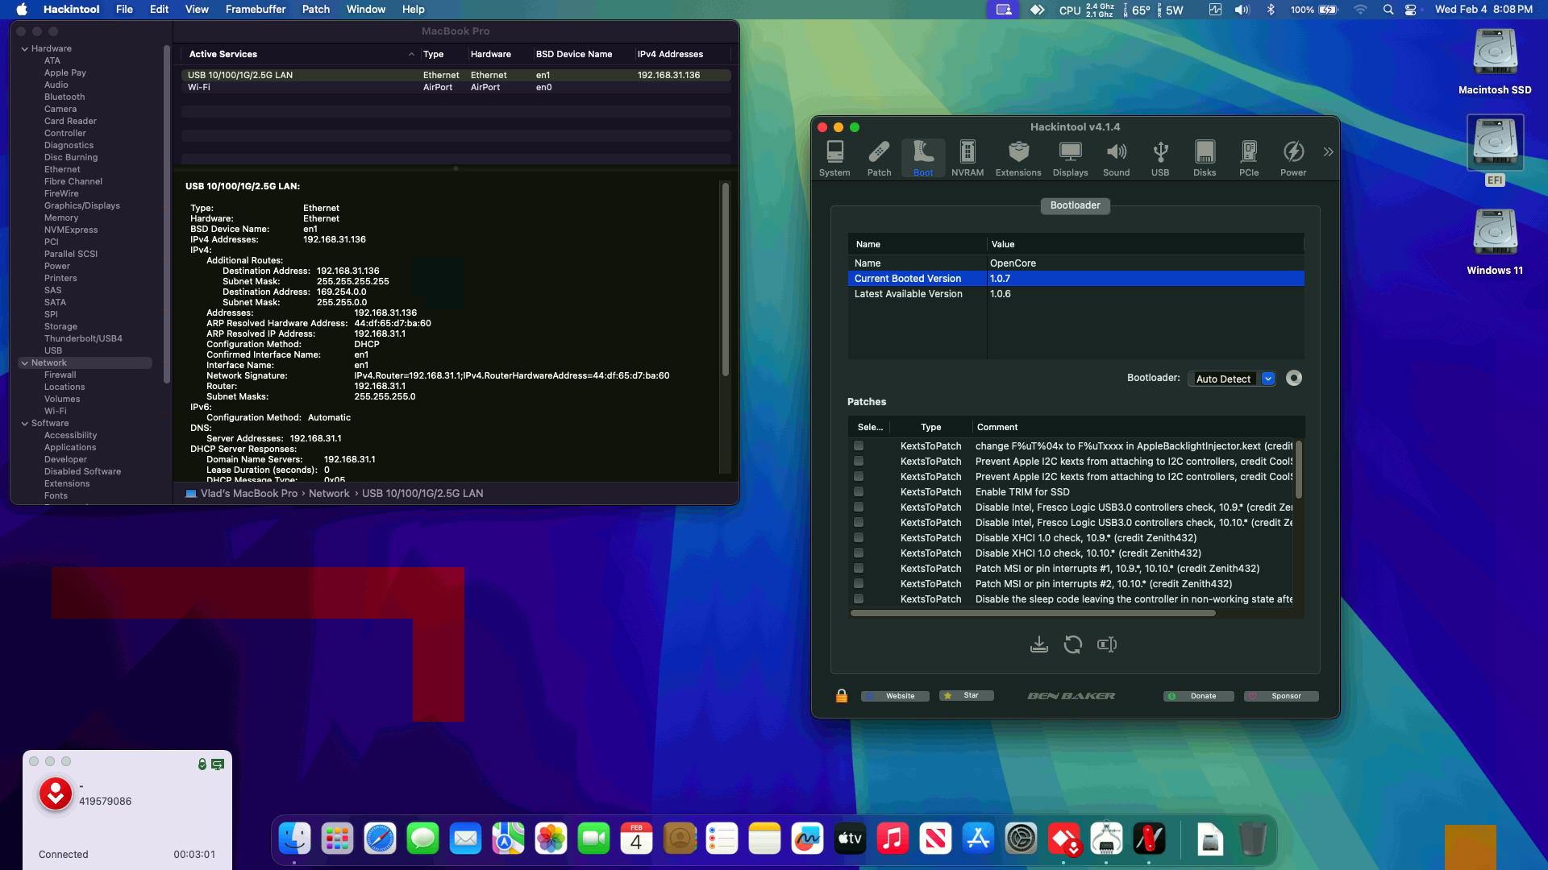
Task: Open the Framebuffer menu
Action: click(256, 10)
